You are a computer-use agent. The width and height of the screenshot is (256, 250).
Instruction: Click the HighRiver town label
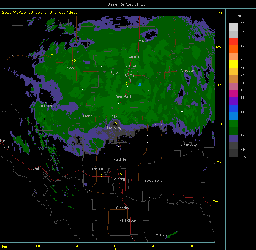tap(128, 221)
